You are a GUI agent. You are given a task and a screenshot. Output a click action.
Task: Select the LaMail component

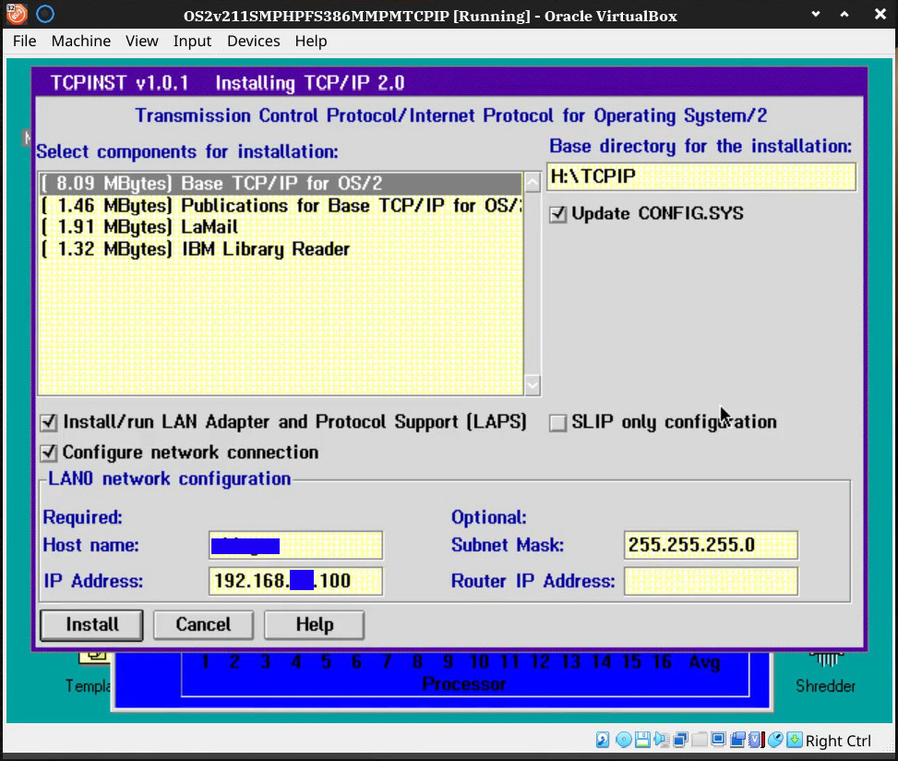pos(281,227)
